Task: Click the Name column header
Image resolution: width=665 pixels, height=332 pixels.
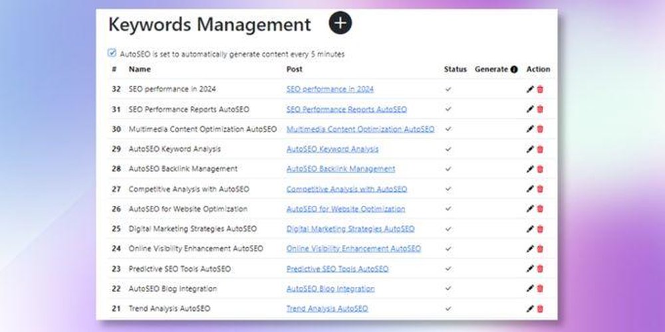Action: pyautogui.click(x=140, y=69)
